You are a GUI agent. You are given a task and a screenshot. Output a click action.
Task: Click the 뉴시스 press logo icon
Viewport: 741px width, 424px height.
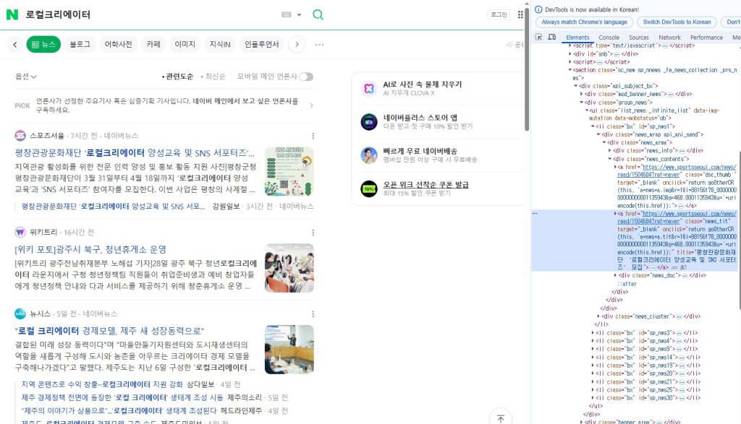[20, 313]
